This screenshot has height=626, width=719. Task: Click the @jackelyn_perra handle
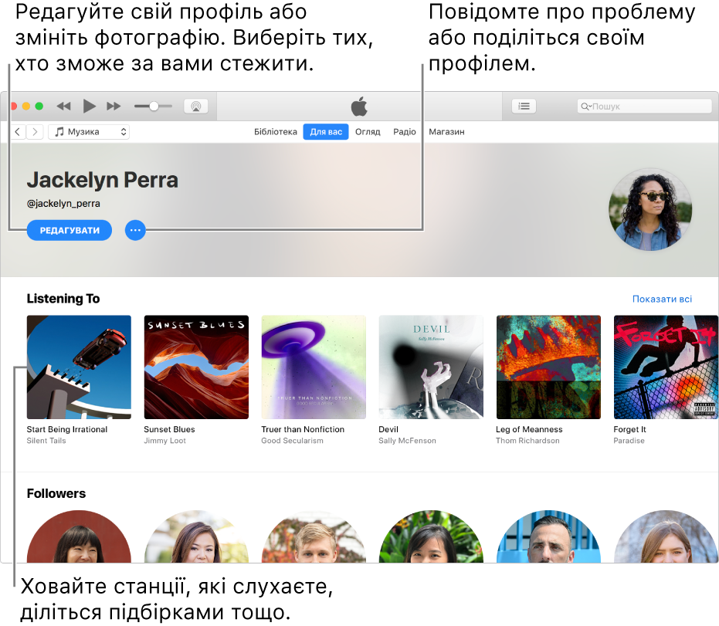click(x=63, y=204)
